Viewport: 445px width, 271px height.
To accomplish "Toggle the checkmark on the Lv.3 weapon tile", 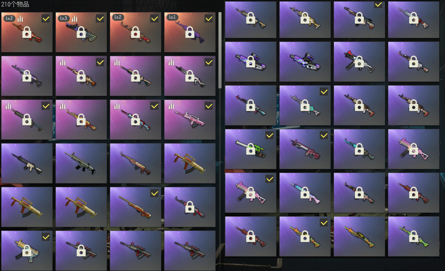I will pos(100,19).
